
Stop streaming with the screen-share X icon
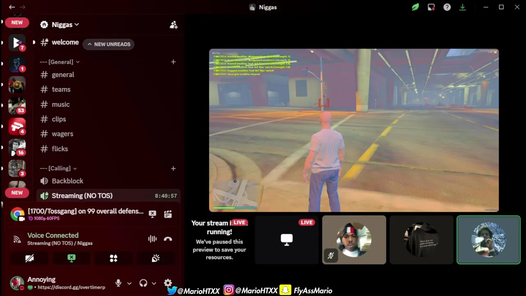(152, 214)
